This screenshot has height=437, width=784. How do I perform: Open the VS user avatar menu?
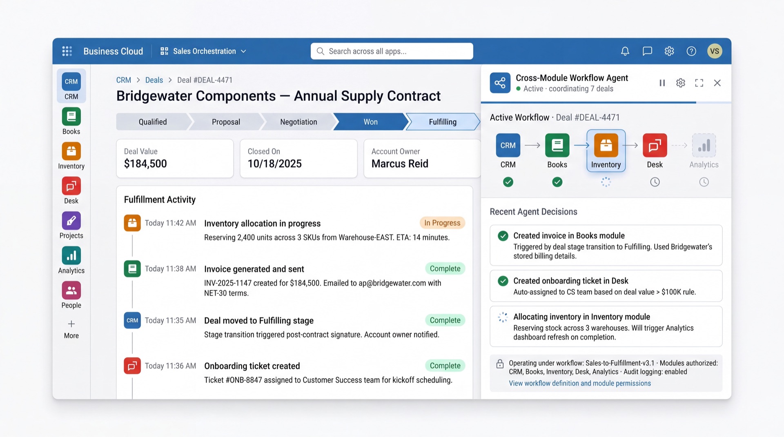(714, 51)
